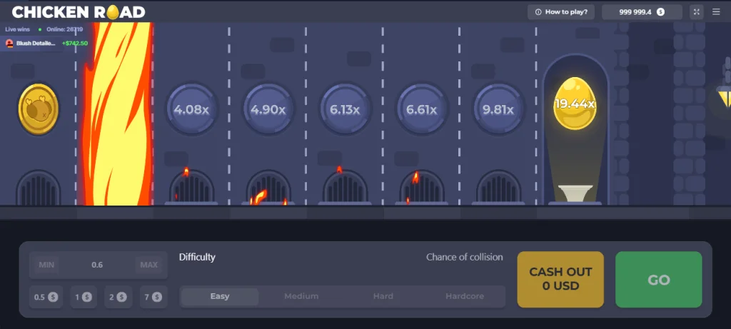
Task: Click the sewer grate below chicken coin
Action: coord(39,188)
